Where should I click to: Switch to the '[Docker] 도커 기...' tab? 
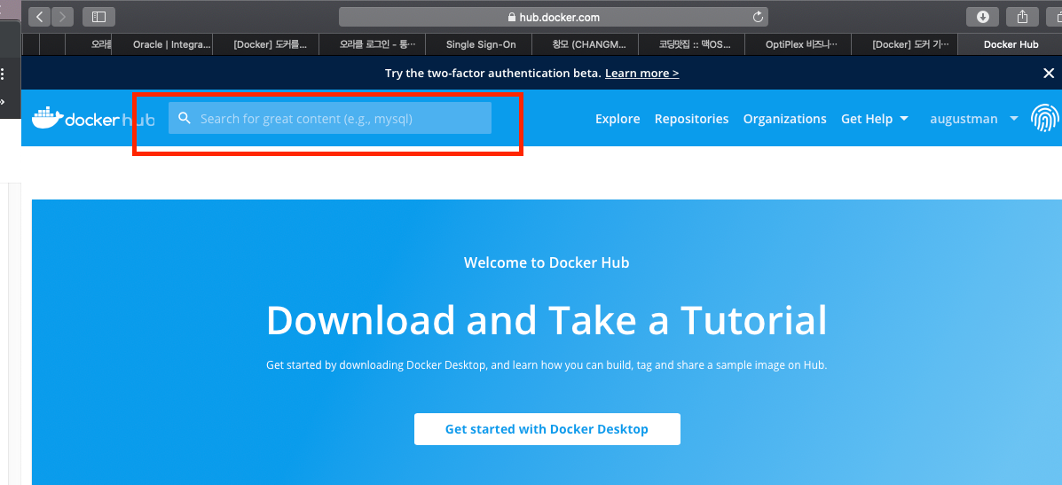(x=904, y=44)
